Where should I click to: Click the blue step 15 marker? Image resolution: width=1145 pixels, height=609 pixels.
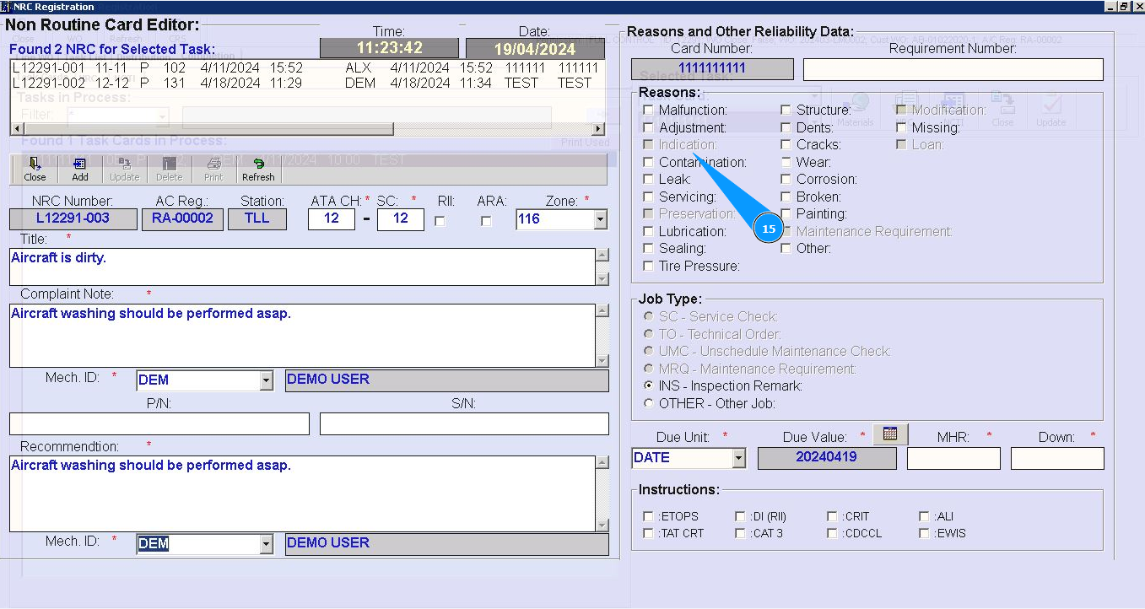point(769,229)
